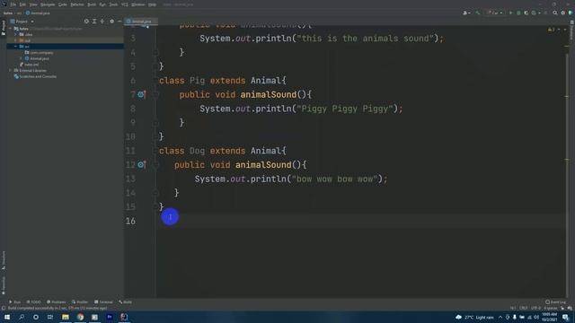The image size is (575, 323).
Task: Click the build hammer icon in toolbar
Action: pos(477,13)
